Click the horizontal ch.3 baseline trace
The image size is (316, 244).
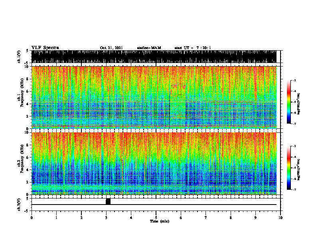pos(154,205)
